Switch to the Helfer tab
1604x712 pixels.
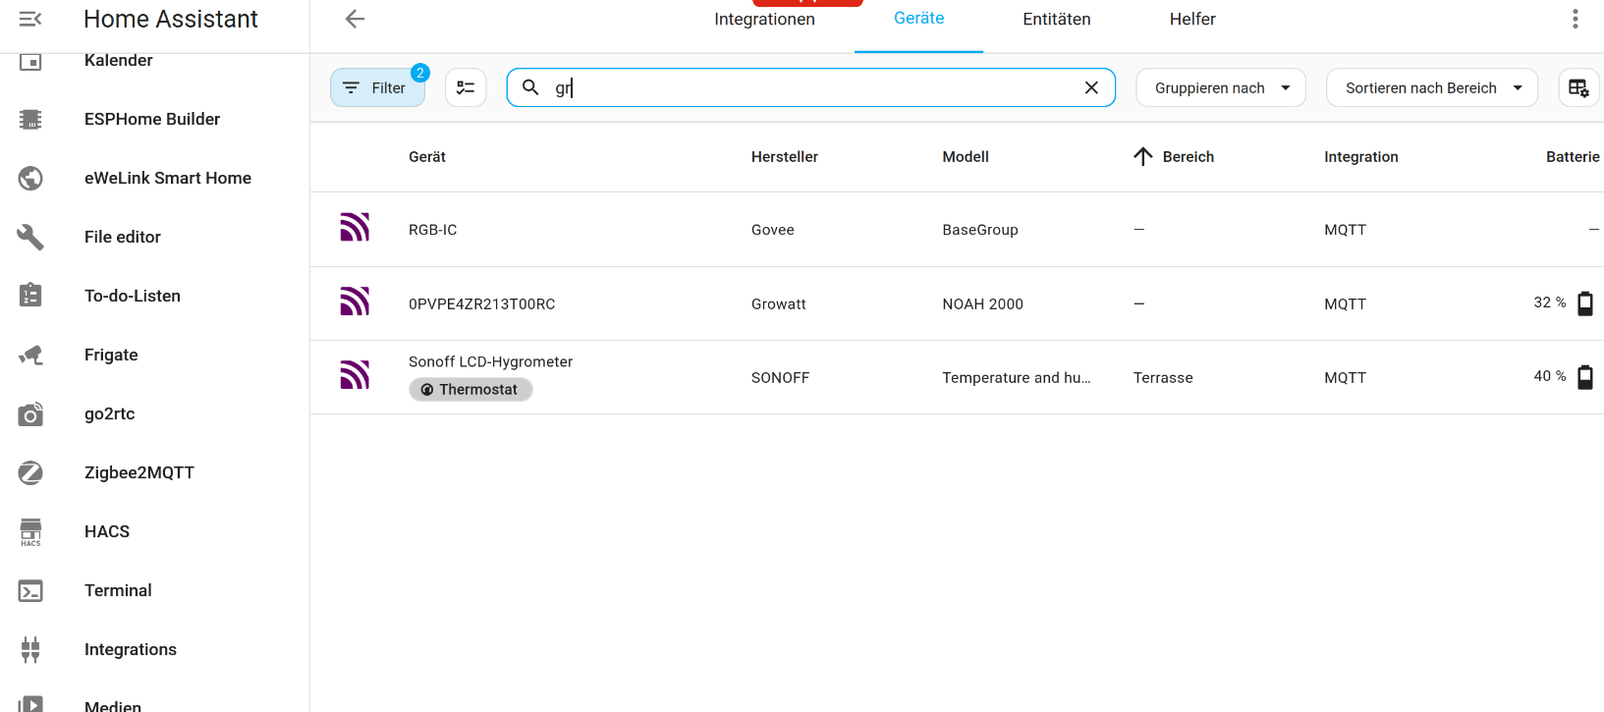(1192, 20)
